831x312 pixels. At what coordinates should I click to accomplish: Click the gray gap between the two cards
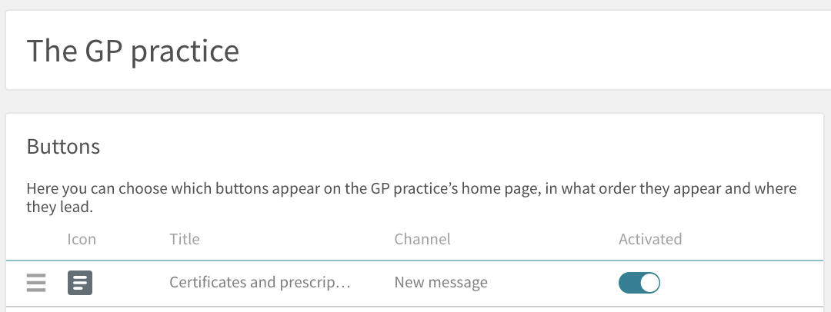click(x=415, y=101)
